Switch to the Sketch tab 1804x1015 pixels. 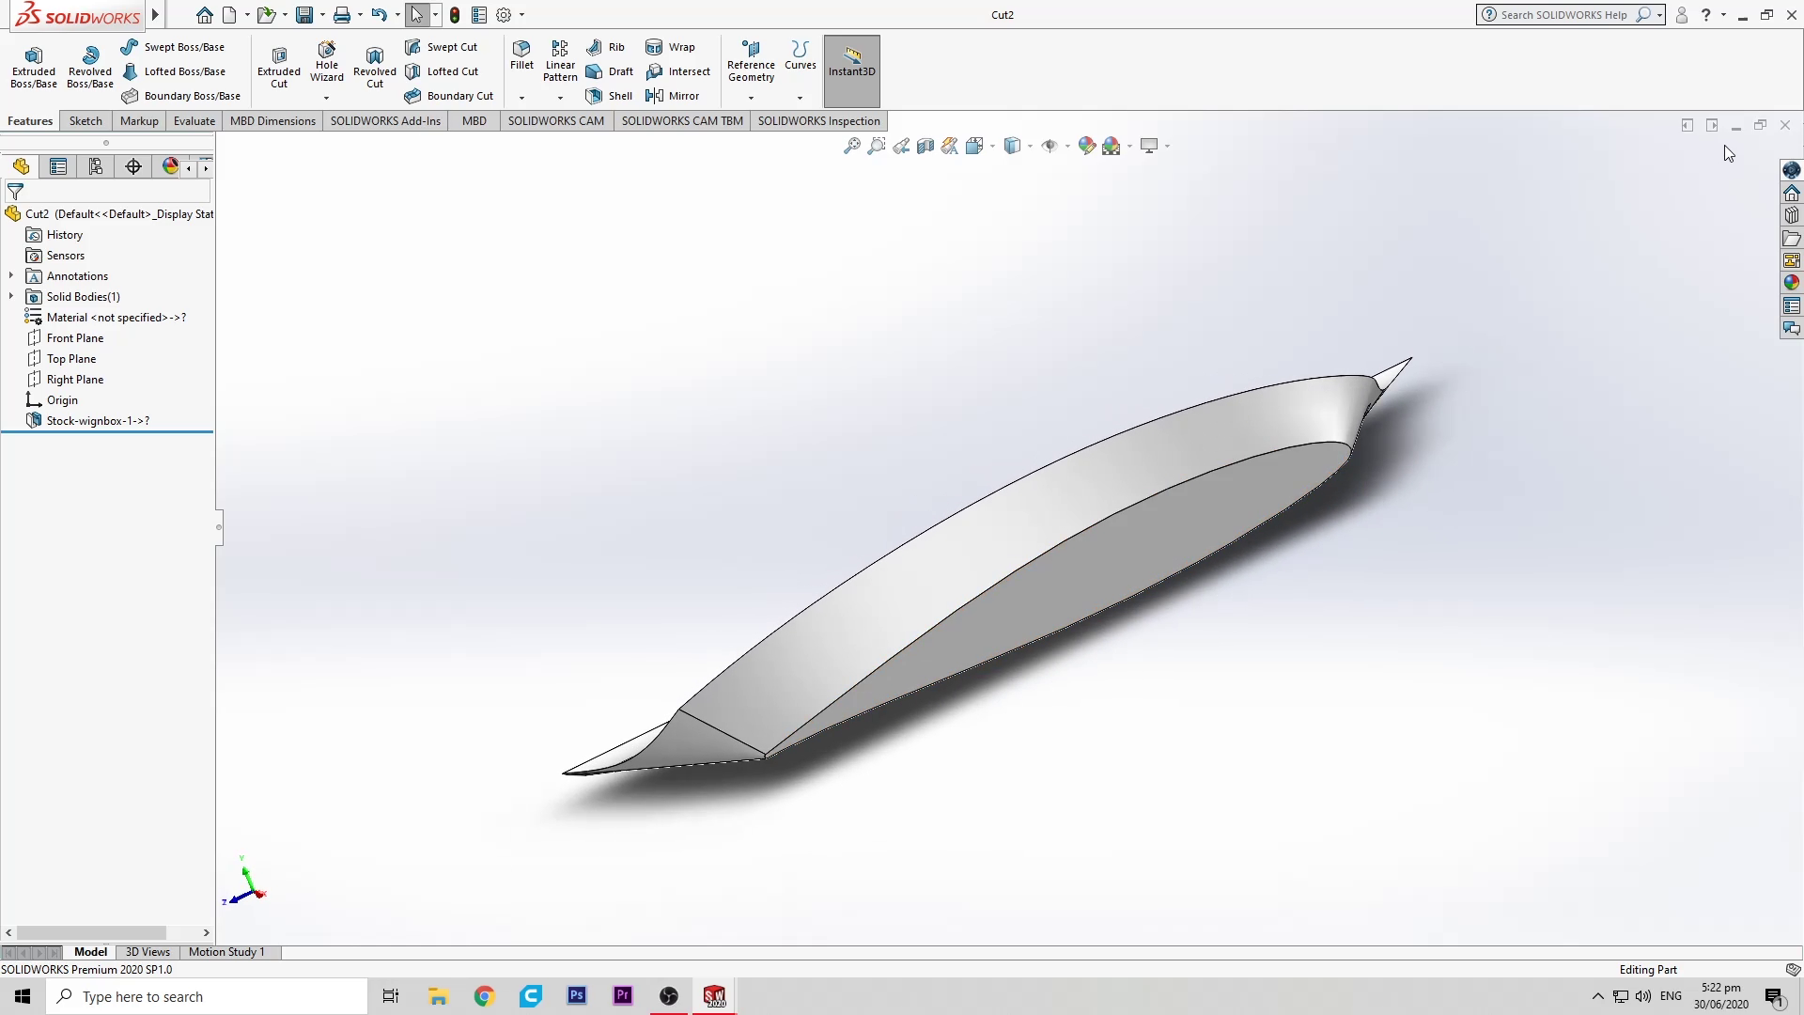pyautogui.click(x=86, y=121)
